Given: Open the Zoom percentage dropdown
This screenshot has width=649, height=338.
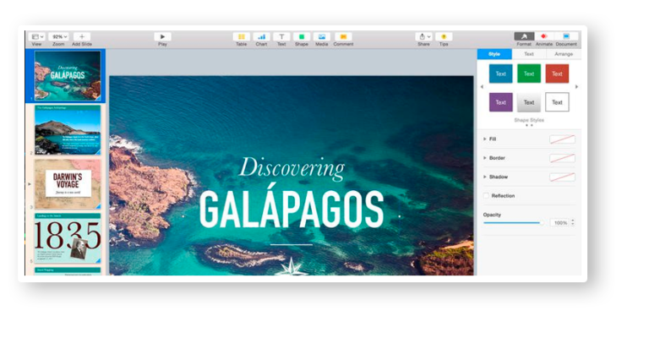Looking at the screenshot, I should coord(58,36).
